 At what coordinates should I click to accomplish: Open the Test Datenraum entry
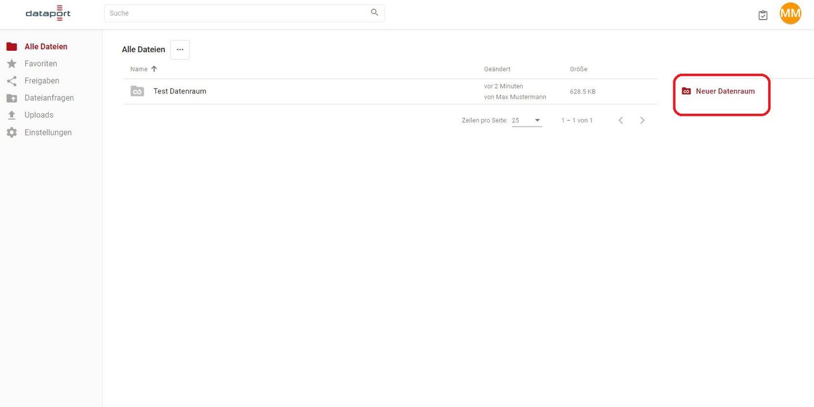pos(180,92)
